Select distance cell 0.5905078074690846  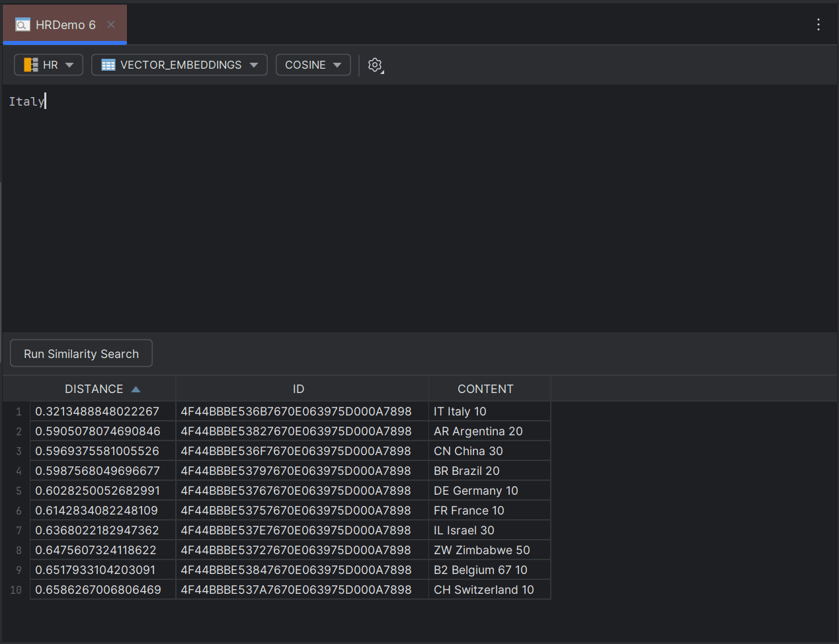[x=103, y=431]
